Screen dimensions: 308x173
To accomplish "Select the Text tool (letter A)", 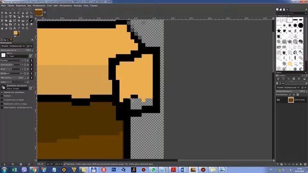I will (x=14, y=28).
